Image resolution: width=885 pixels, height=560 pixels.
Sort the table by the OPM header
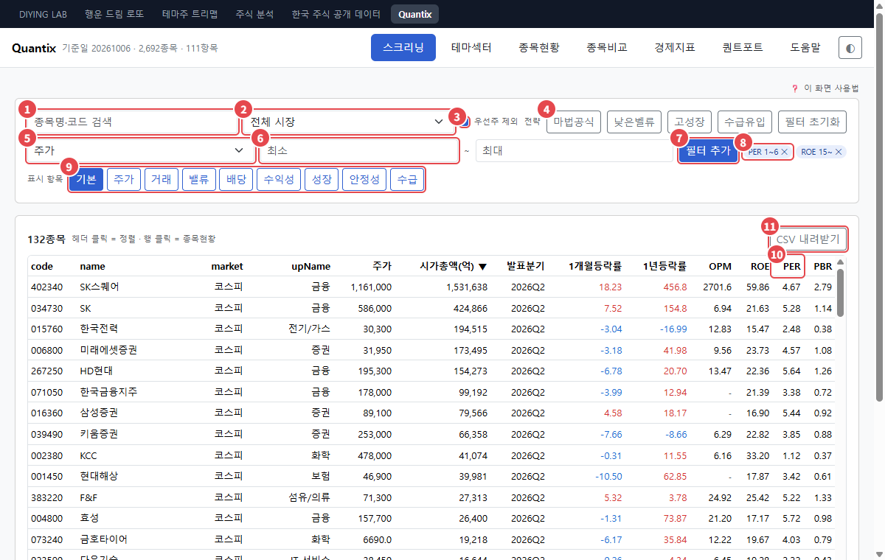click(x=720, y=266)
